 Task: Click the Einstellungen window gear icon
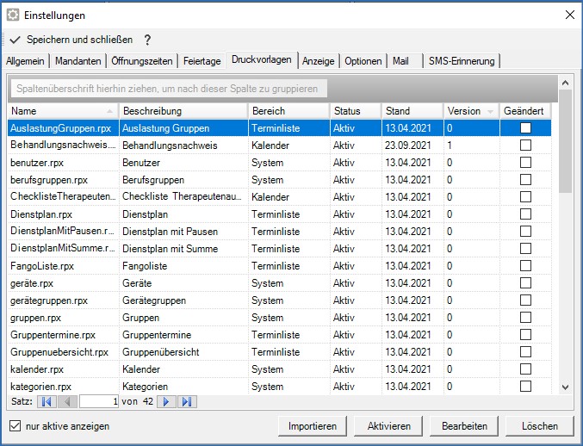(x=13, y=15)
